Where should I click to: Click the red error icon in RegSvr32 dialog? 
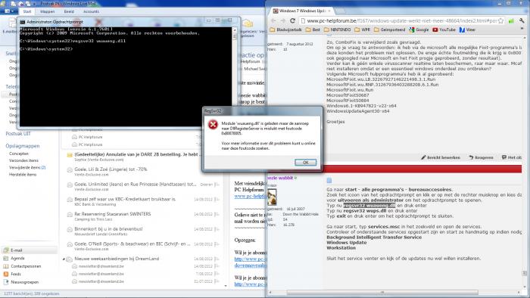213,125
